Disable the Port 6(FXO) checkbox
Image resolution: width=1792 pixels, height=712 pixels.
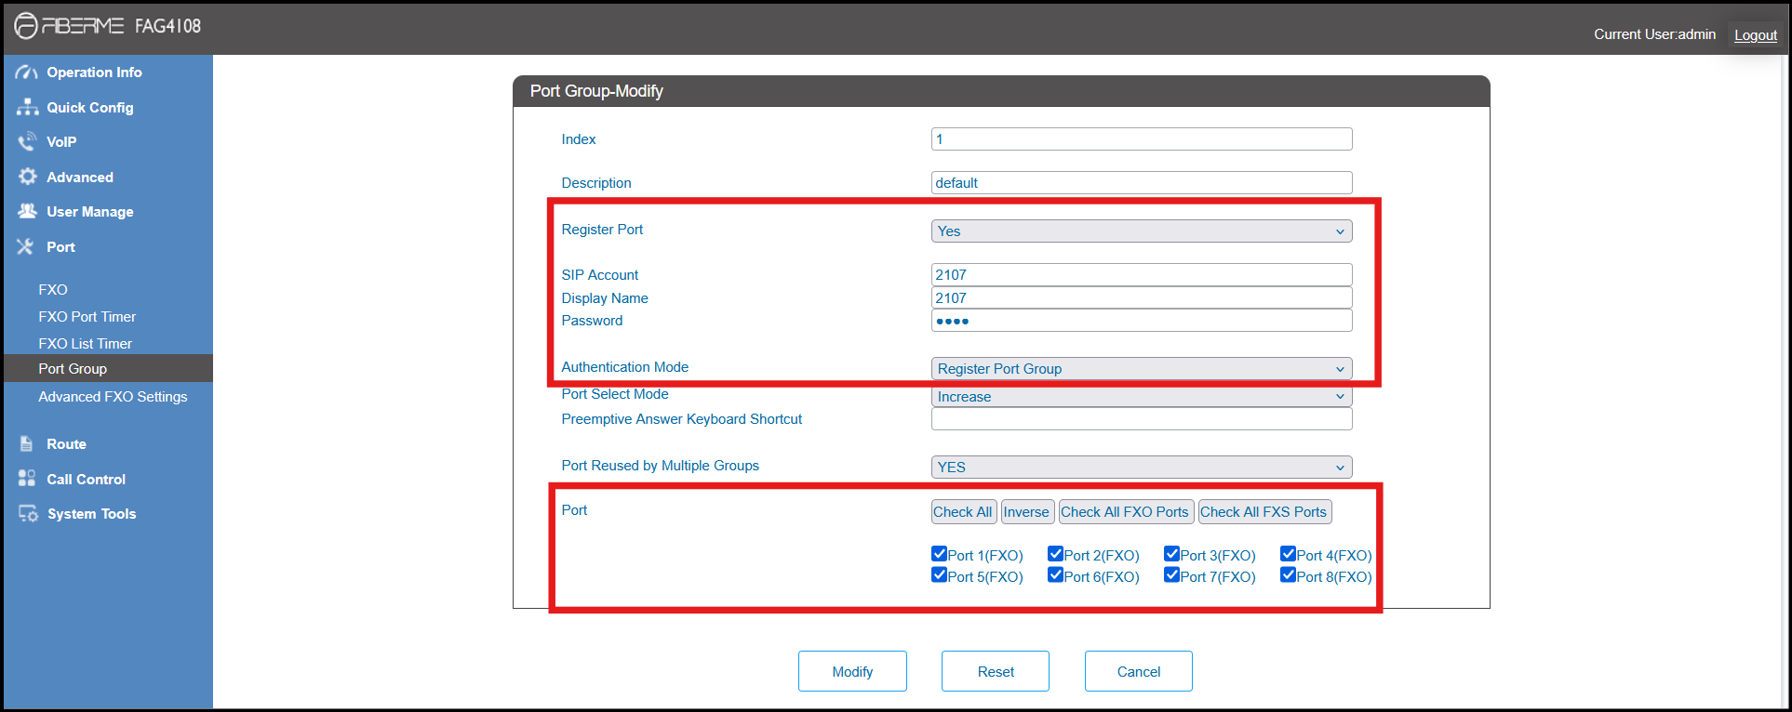tap(1055, 575)
